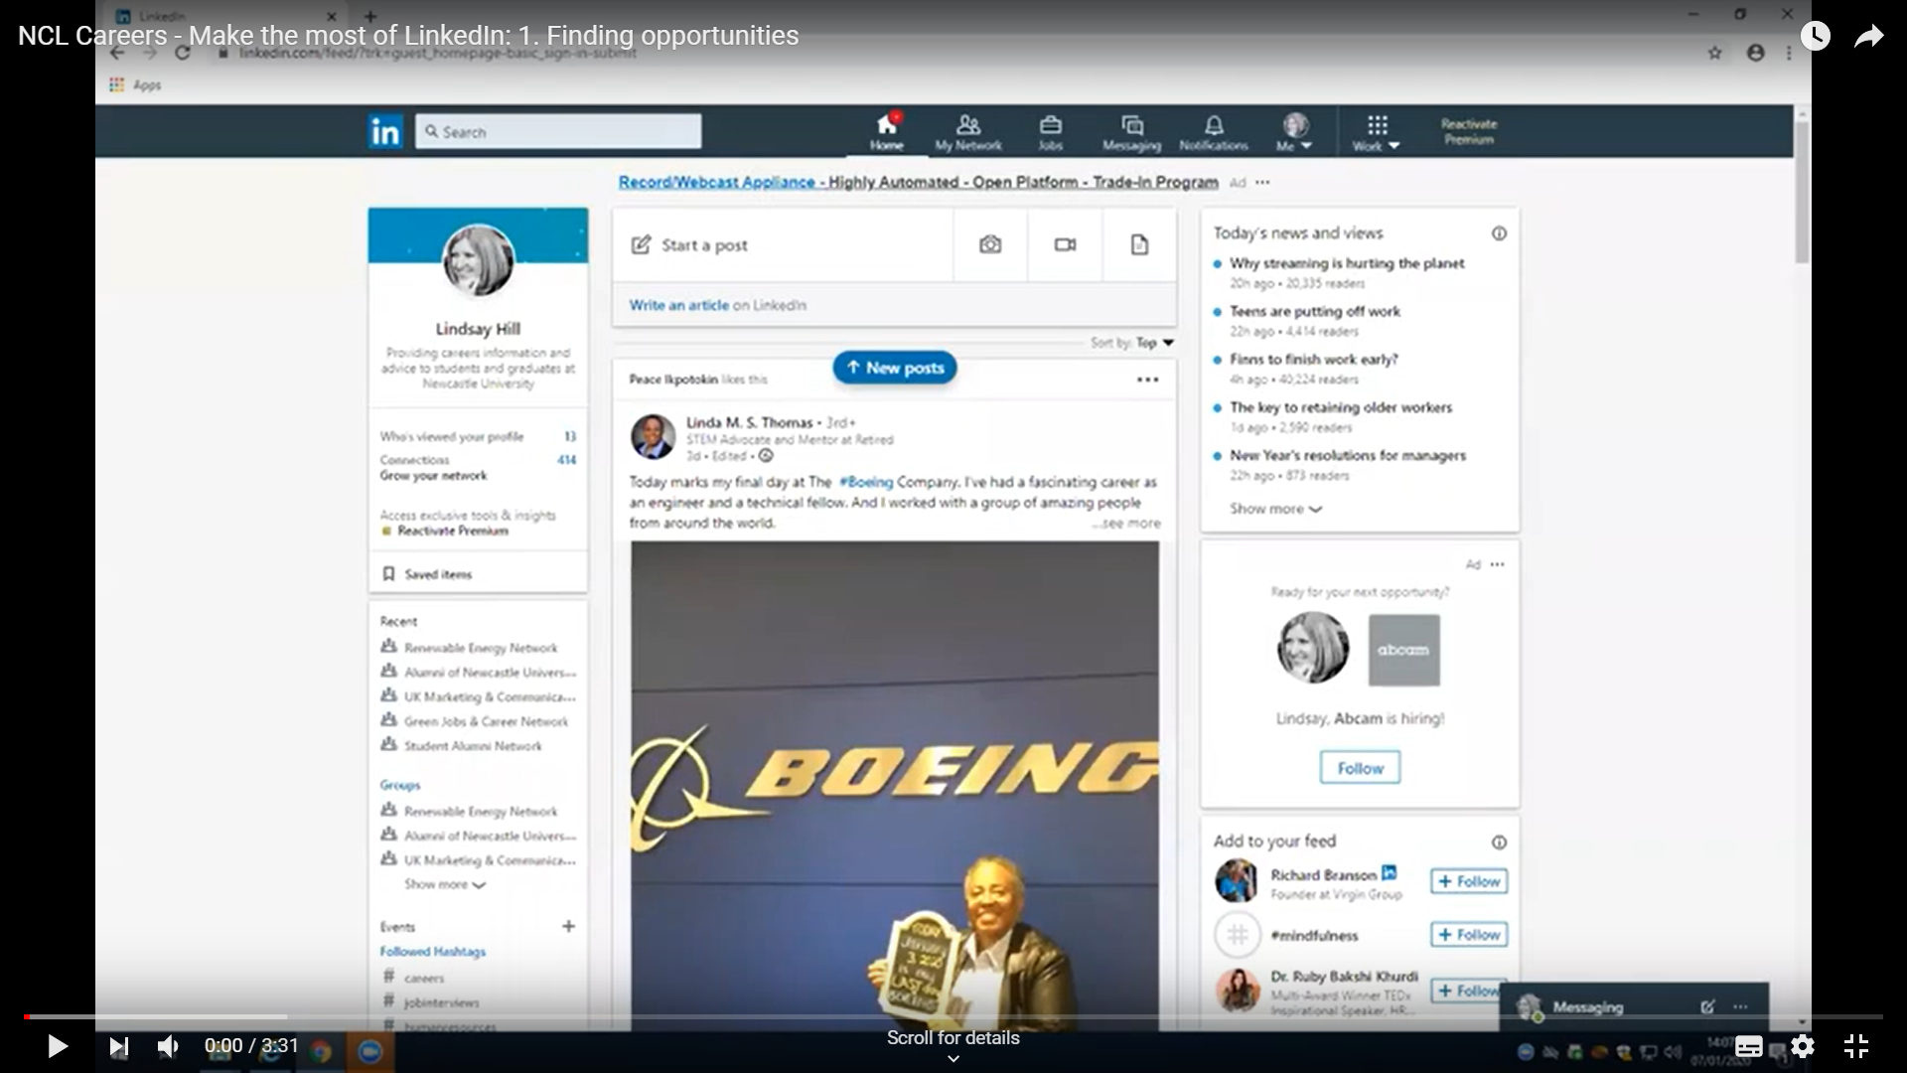
Task: Click the video progress bar
Action: (x=953, y=1016)
